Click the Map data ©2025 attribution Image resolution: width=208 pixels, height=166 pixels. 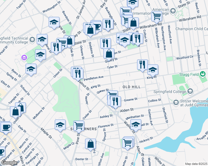(196, 164)
